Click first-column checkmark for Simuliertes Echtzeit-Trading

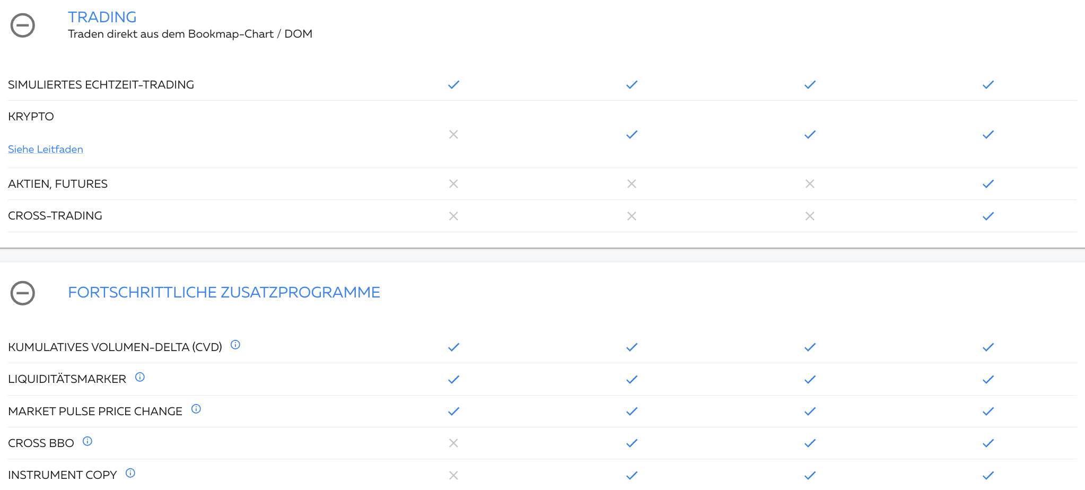pos(453,85)
